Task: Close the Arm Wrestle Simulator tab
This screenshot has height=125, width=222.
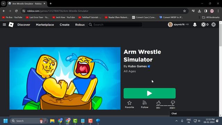Action: pos(44,3)
